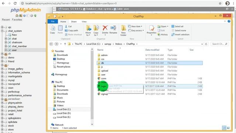The width and height of the screenshot is (236, 133).
Task: Expand the ajc database node
Action: click(x=2, y=27)
